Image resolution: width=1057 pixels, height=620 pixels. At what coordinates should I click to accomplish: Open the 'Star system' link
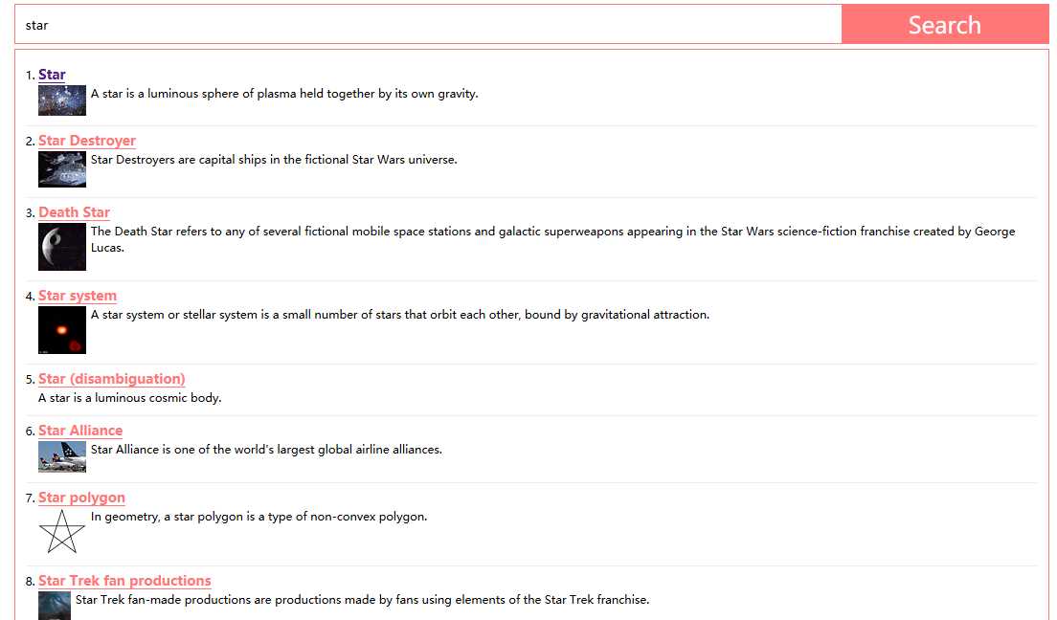78,296
